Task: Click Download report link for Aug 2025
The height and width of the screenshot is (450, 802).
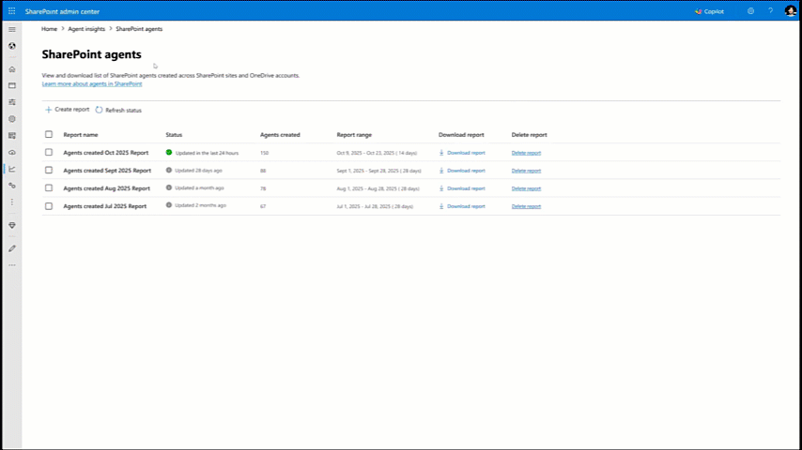Action: click(466, 188)
